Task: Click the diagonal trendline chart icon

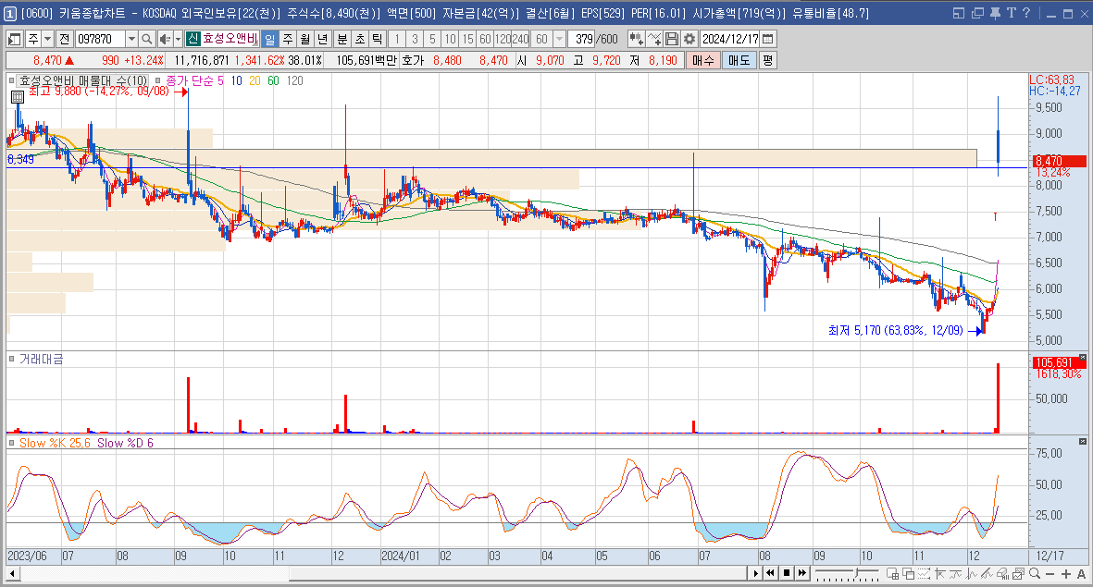Action: [987, 574]
